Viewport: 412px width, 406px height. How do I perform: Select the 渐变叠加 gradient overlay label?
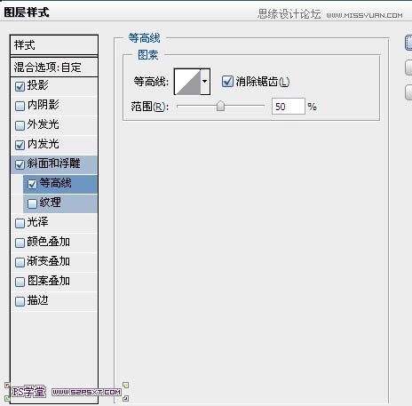point(49,261)
